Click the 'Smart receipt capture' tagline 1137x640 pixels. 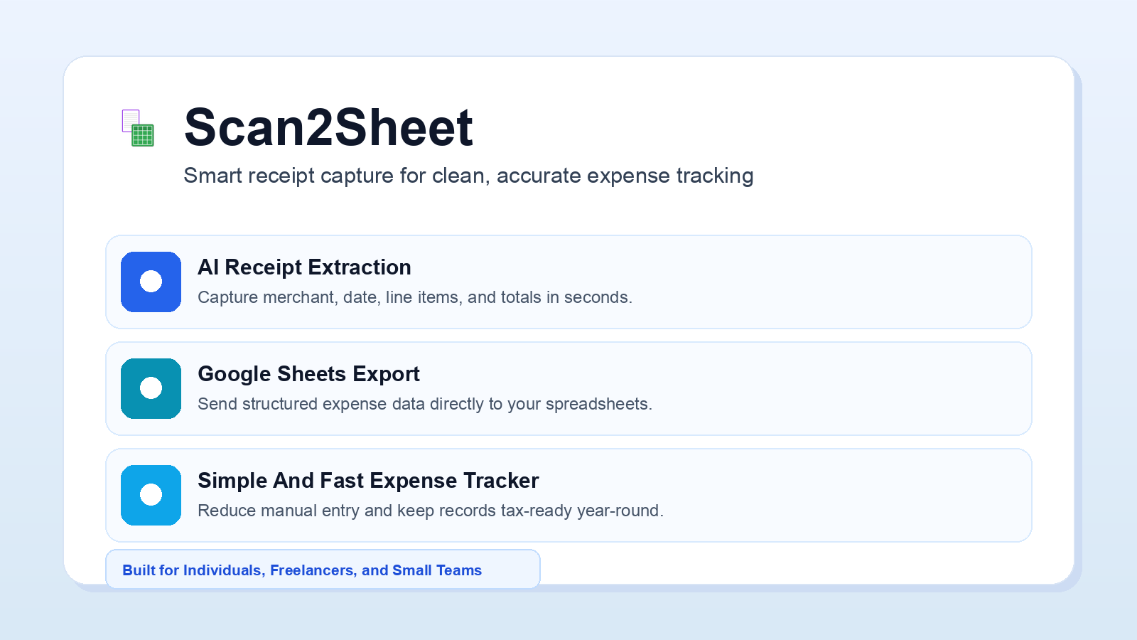468,176
